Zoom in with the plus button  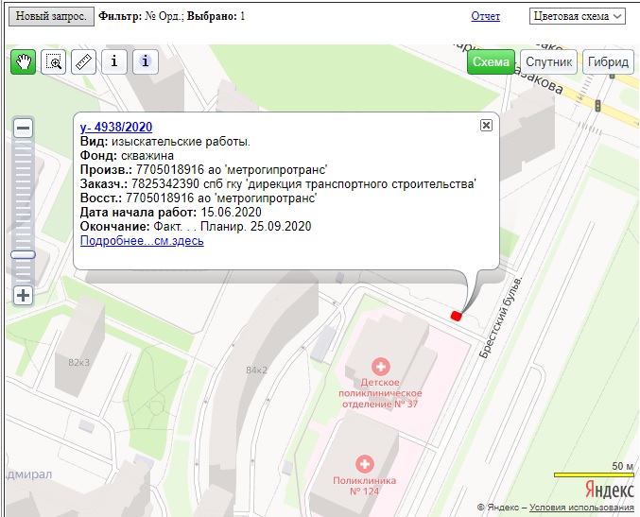24,295
